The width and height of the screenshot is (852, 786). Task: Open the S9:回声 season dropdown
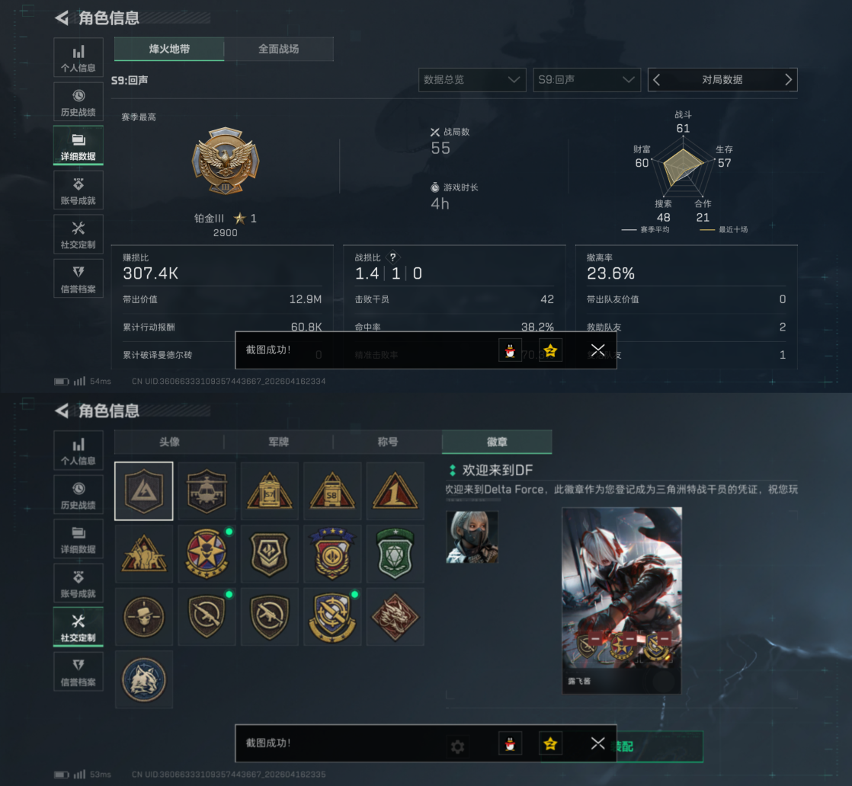[x=587, y=80]
